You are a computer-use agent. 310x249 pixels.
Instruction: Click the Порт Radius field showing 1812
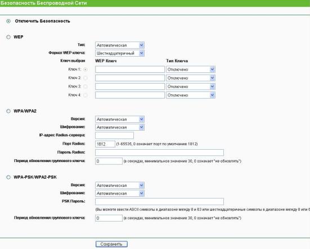pyautogui.click(x=105, y=144)
